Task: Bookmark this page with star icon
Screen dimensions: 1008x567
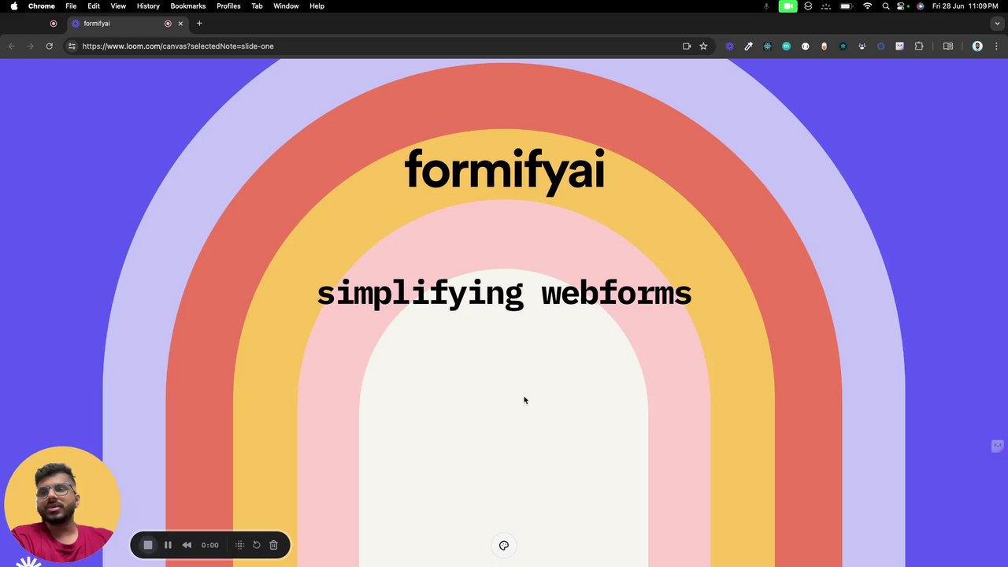Action: tap(703, 46)
